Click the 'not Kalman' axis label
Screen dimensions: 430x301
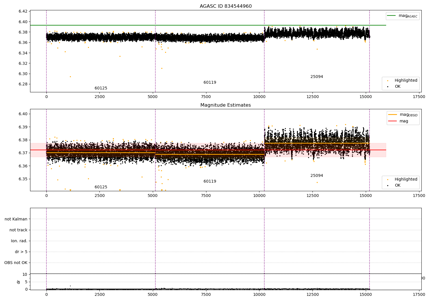pyautogui.click(x=16, y=219)
